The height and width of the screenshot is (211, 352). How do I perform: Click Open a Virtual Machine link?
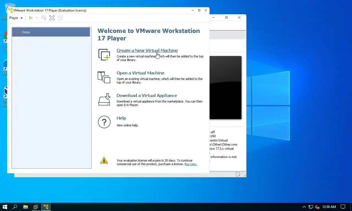[140, 73]
